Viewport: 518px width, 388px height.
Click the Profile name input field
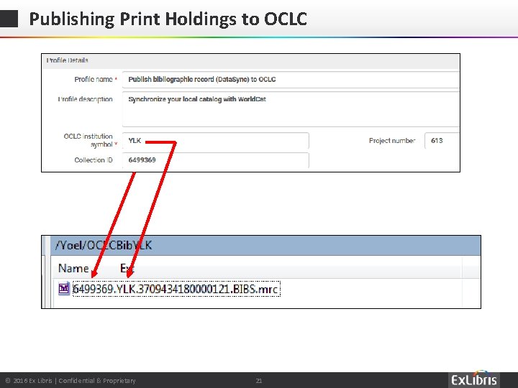pyautogui.click(x=291, y=80)
